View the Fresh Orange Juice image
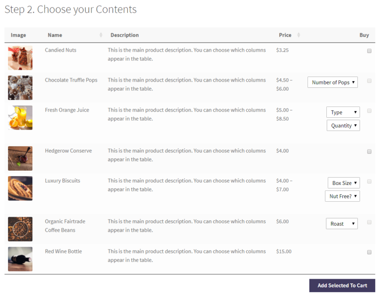This screenshot has width=385, height=296. (x=20, y=118)
